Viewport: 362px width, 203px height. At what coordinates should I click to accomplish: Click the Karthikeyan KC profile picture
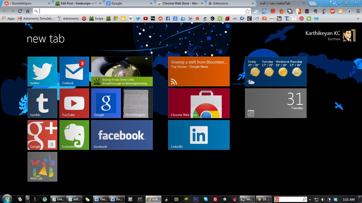[x=349, y=35]
